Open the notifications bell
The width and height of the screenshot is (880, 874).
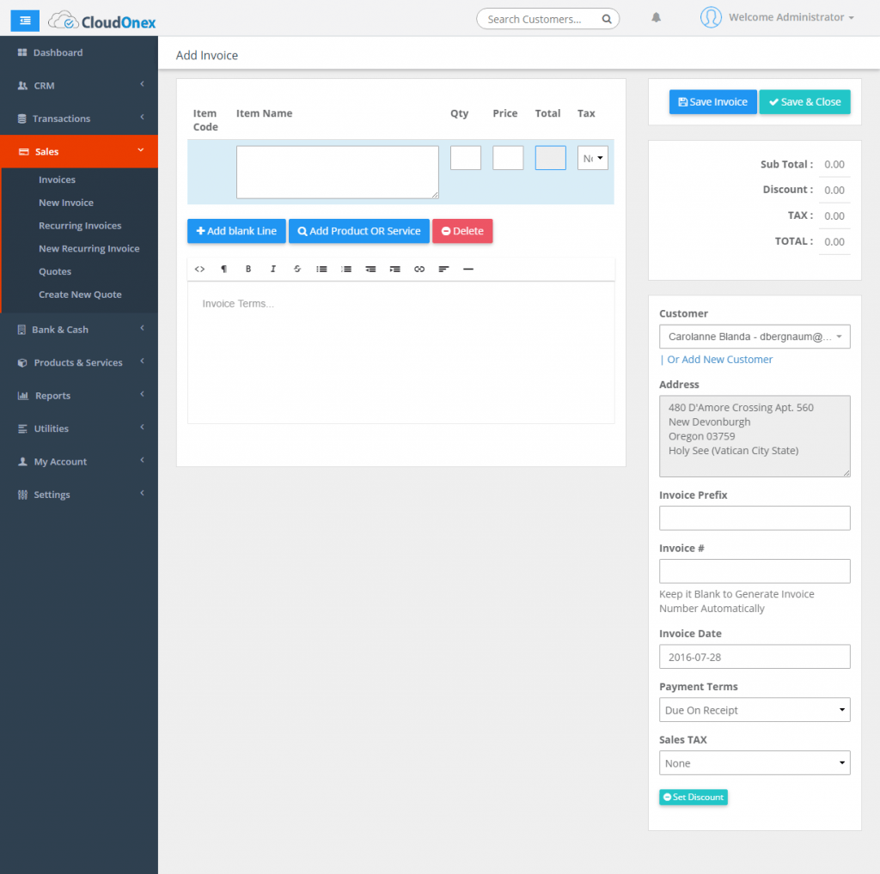657,17
